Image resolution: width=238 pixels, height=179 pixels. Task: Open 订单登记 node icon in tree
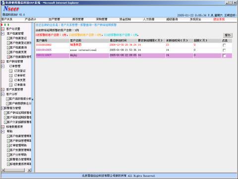11,71
